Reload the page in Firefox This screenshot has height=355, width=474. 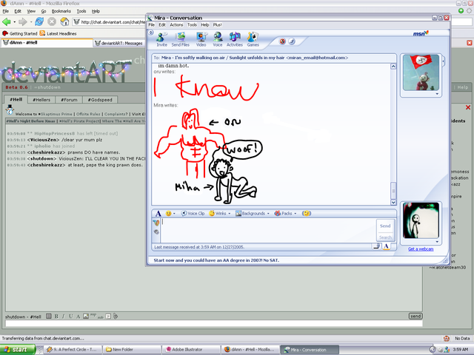39,21
